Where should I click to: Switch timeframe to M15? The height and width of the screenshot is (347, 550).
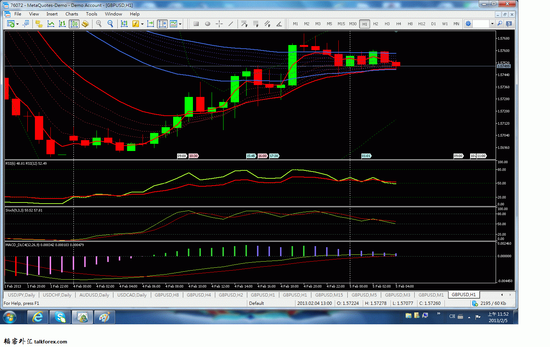click(x=341, y=24)
